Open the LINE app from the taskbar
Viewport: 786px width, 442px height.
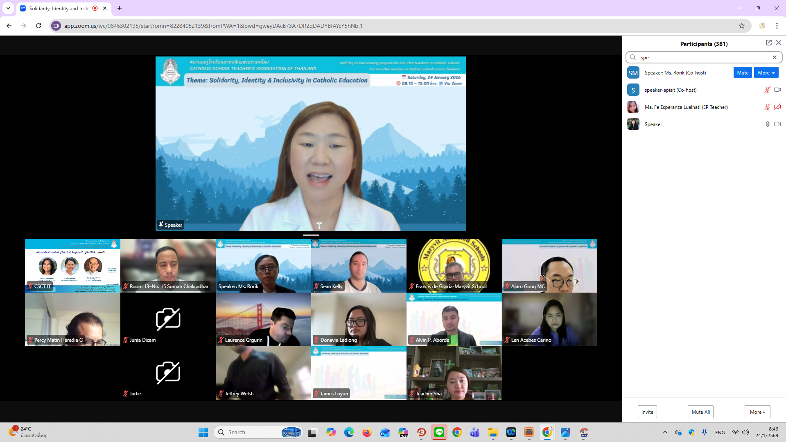[x=439, y=432]
